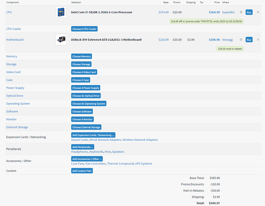
Task: Open Add Accessories / Other dropdown
Action: [x=87, y=159]
